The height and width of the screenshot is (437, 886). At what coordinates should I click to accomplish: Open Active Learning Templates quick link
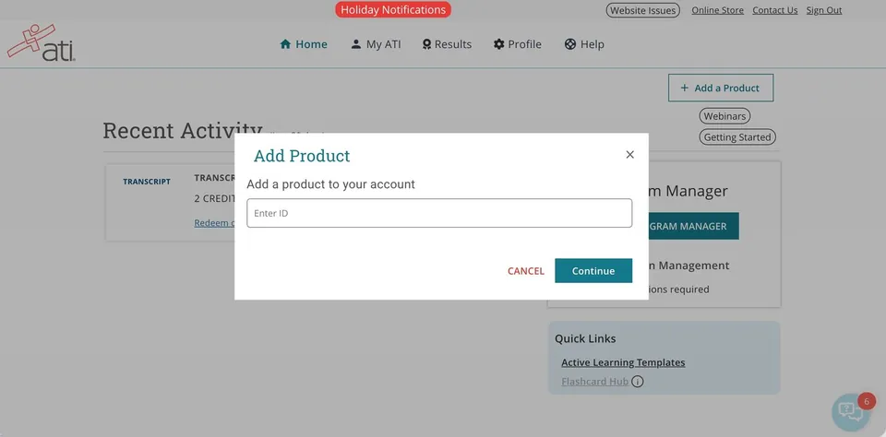tap(623, 362)
